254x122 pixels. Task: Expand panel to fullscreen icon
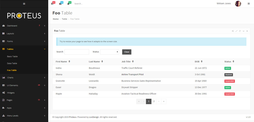pos(236,31)
